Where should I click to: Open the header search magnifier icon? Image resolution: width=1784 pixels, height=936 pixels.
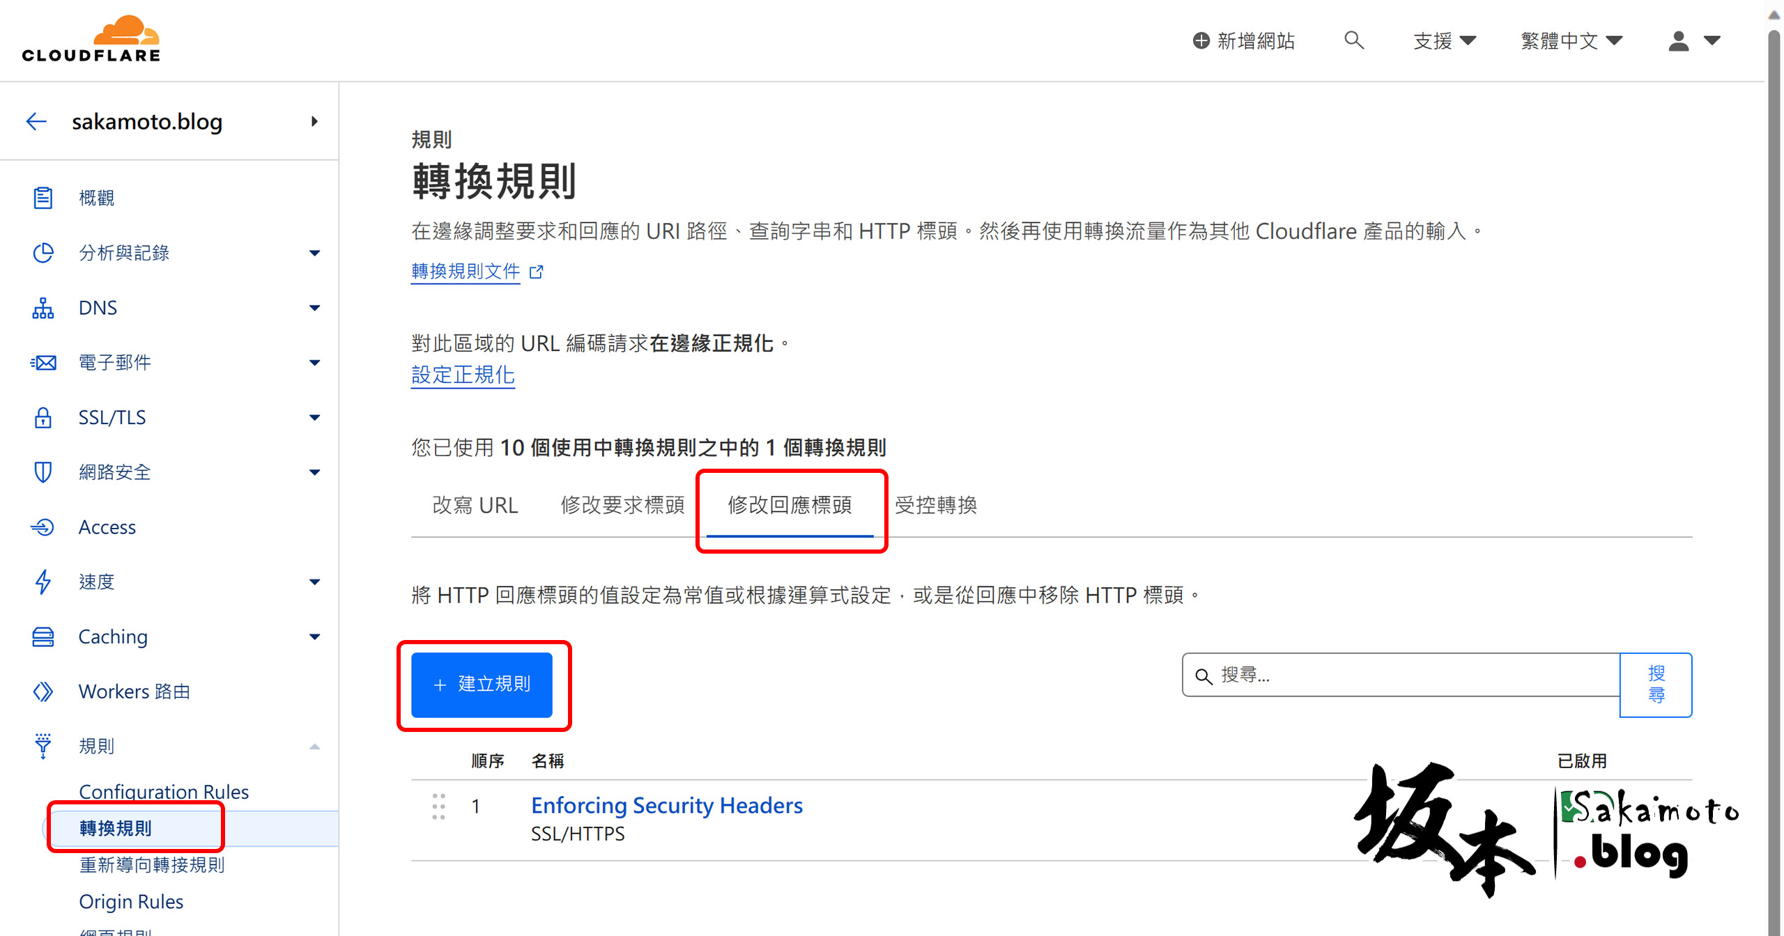[1353, 40]
